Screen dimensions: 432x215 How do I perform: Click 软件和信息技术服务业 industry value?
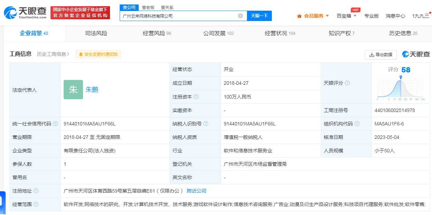(248, 151)
